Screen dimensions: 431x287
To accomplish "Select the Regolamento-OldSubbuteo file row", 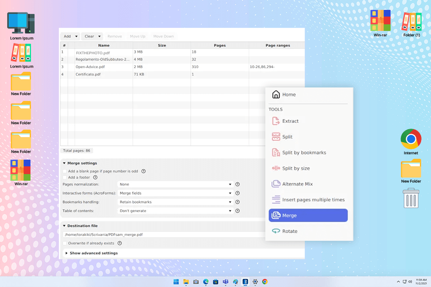I will [183, 59].
